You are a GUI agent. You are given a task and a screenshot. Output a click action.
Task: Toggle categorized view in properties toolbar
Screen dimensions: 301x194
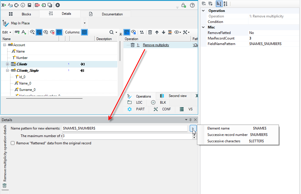click(219, 4)
